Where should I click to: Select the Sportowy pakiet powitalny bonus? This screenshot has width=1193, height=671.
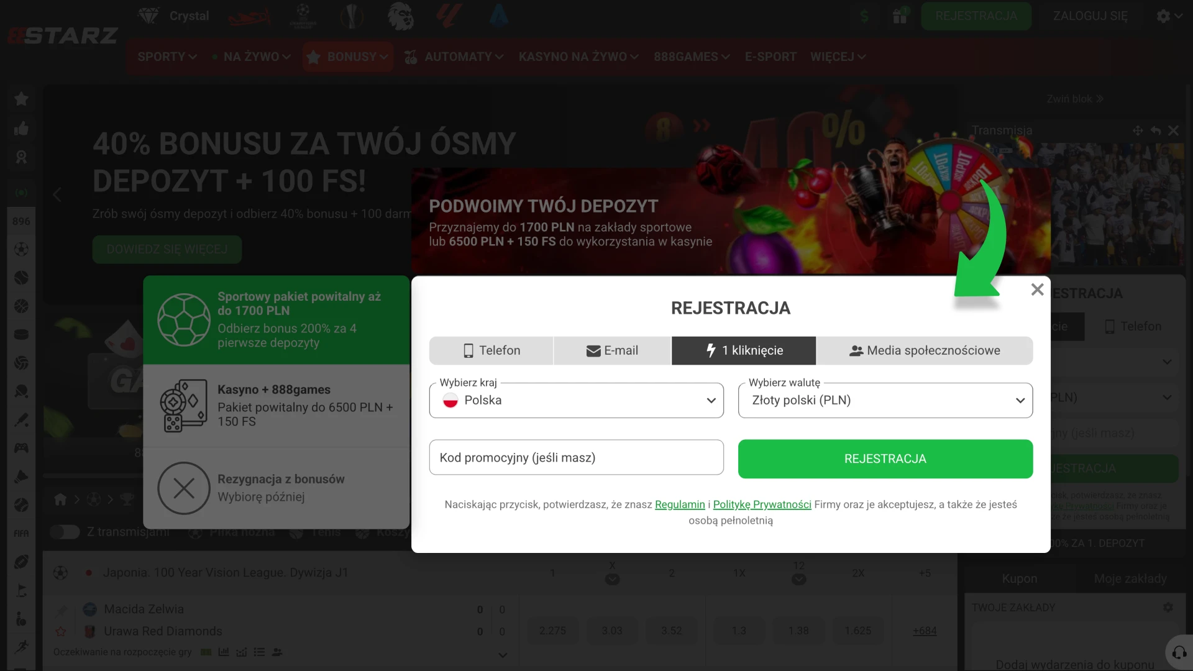point(277,320)
